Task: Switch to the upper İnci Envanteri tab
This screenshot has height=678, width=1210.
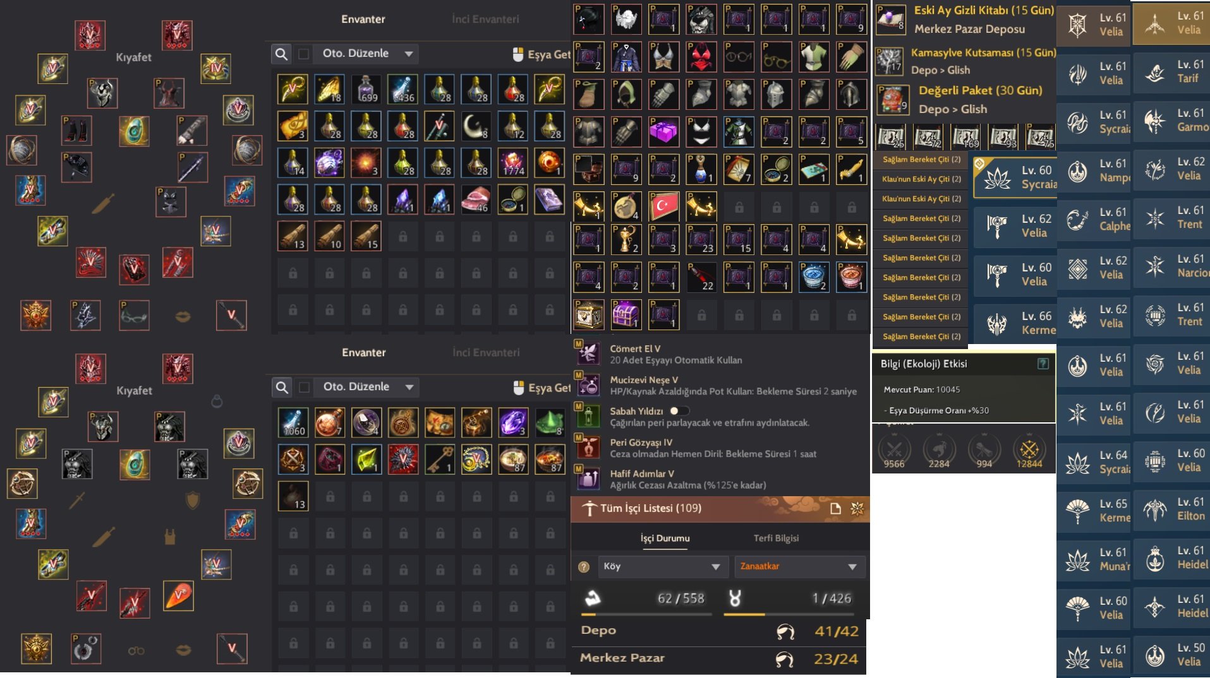Action: [485, 20]
